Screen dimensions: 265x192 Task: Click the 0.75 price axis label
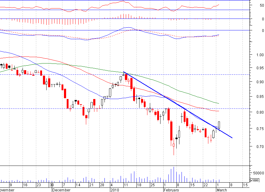[260, 129]
